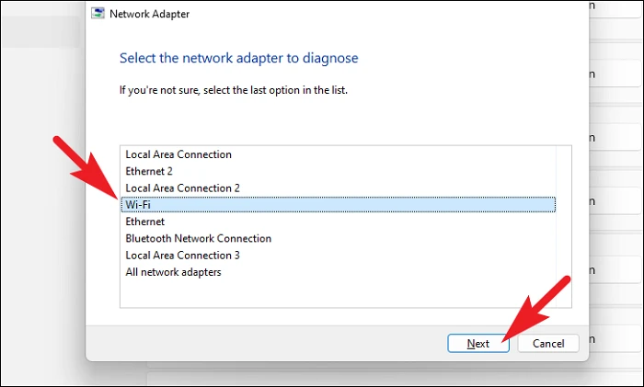
Task: Click the adapter list scrollbar track
Action: (563, 226)
